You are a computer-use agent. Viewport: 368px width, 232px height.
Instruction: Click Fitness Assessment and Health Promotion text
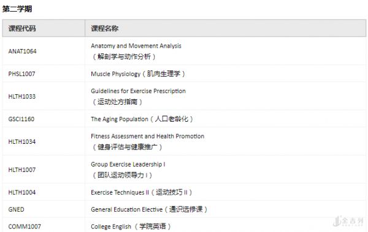(148, 136)
